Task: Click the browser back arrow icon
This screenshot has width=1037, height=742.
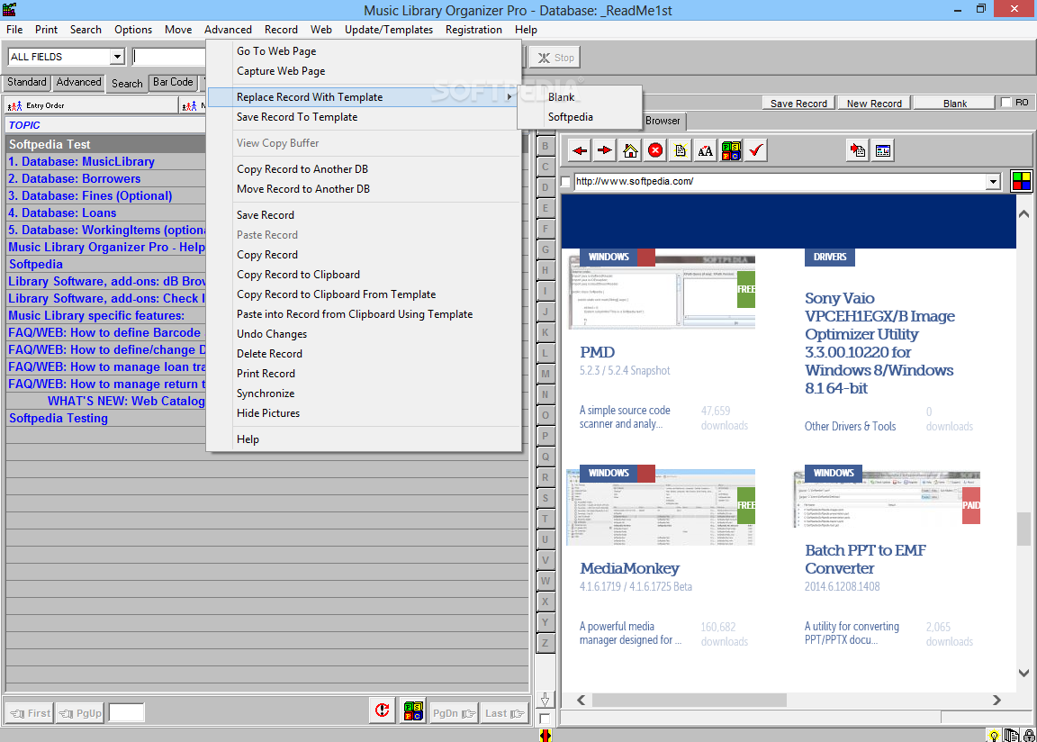Action: pyautogui.click(x=580, y=150)
